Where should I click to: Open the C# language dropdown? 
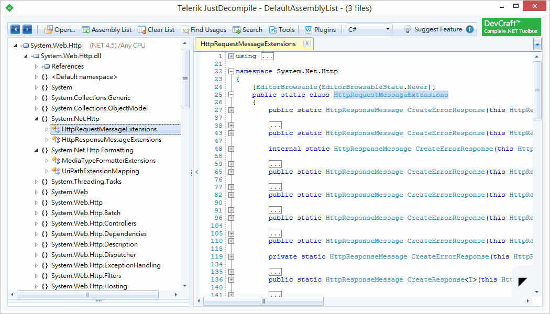(x=369, y=29)
